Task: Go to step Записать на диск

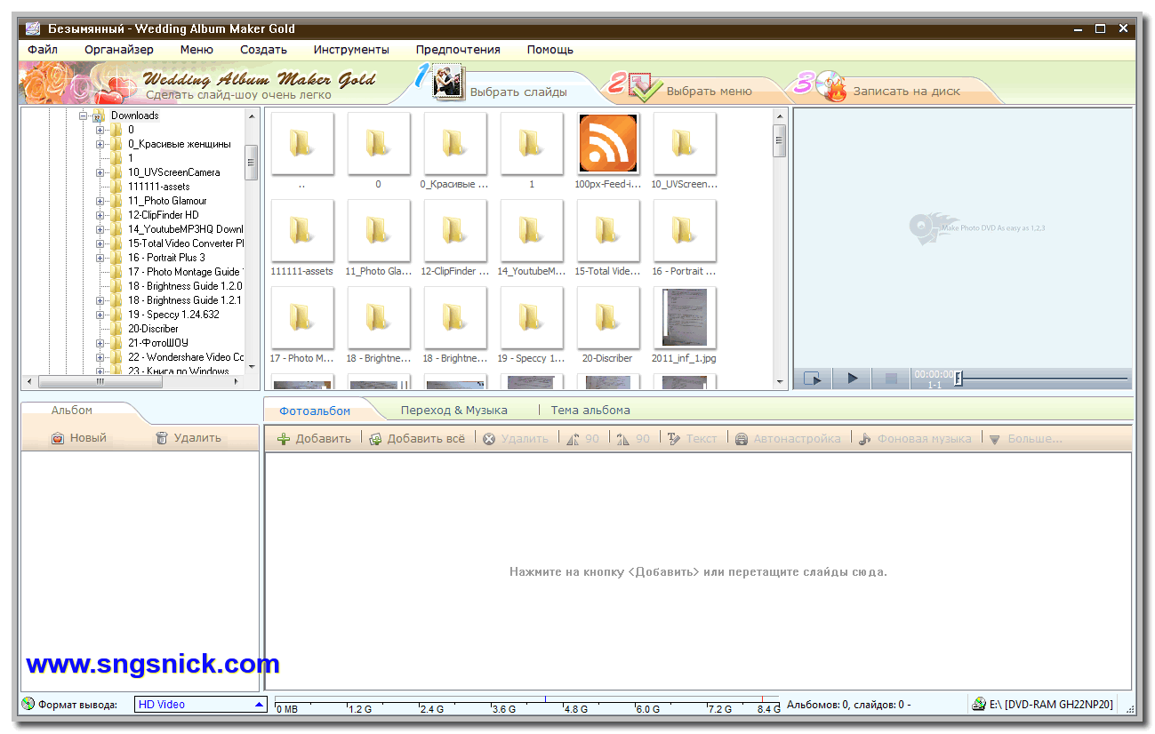Action: point(907,91)
